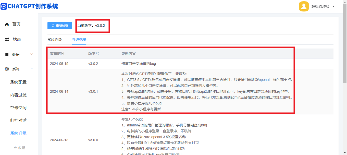Go to 内容过滤 in the sidebar
The height and width of the screenshot is (155, 347).
tap(18, 95)
